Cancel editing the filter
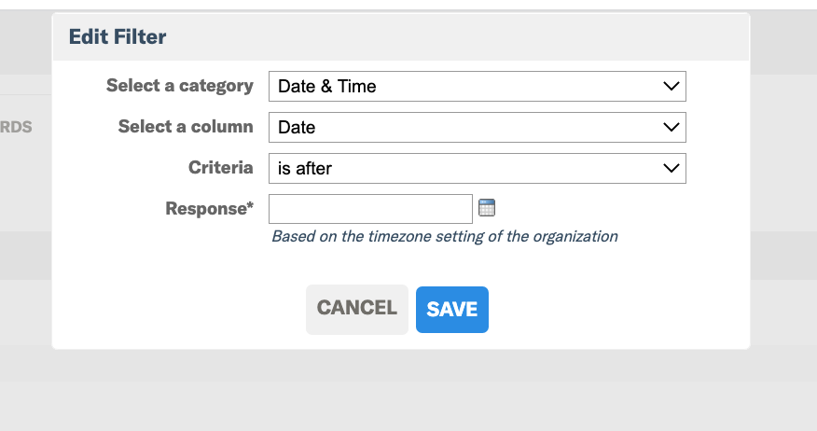Screen dimensions: 817x431 pyautogui.click(x=357, y=310)
